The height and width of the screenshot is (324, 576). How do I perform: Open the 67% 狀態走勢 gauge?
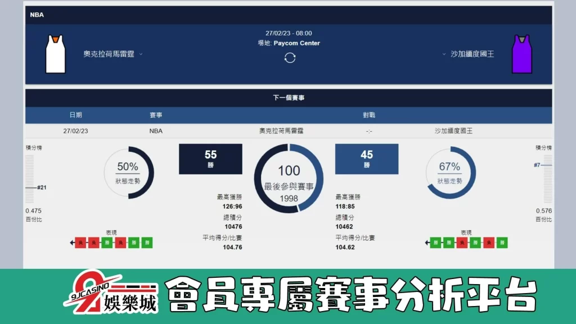pyautogui.click(x=449, y=173)
